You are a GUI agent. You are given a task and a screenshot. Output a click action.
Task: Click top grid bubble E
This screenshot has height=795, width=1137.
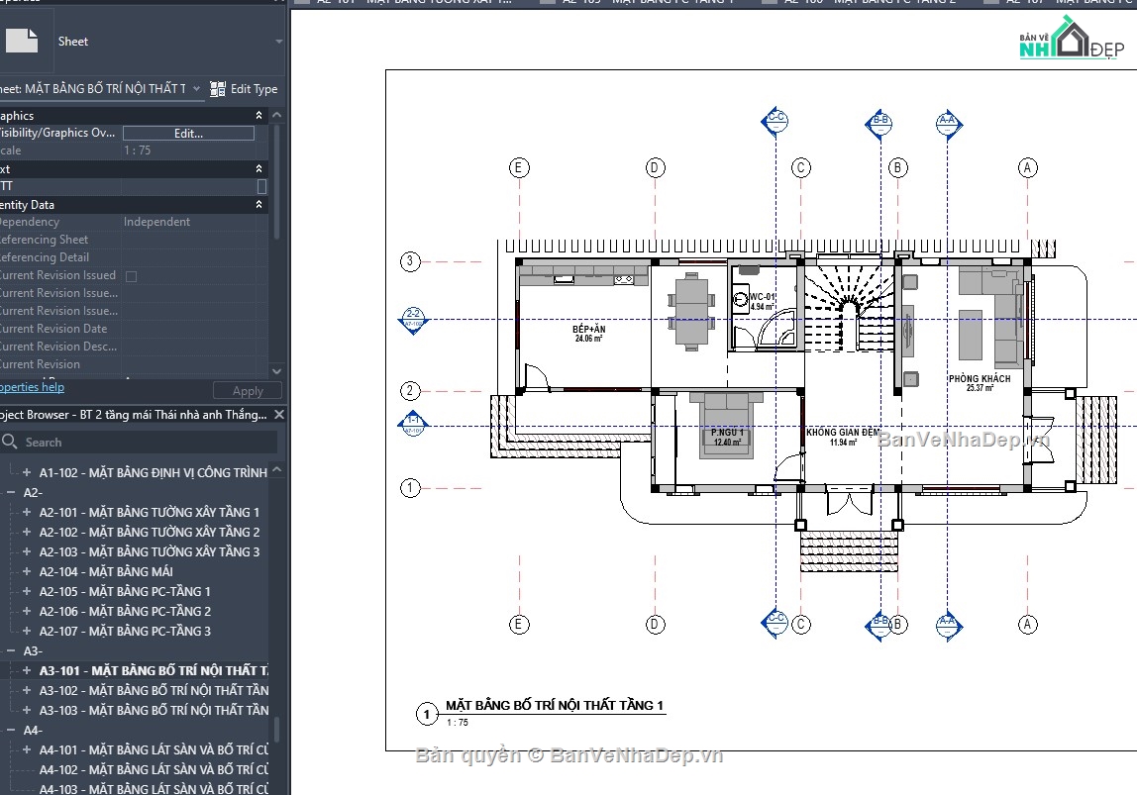tap(518, 168)
